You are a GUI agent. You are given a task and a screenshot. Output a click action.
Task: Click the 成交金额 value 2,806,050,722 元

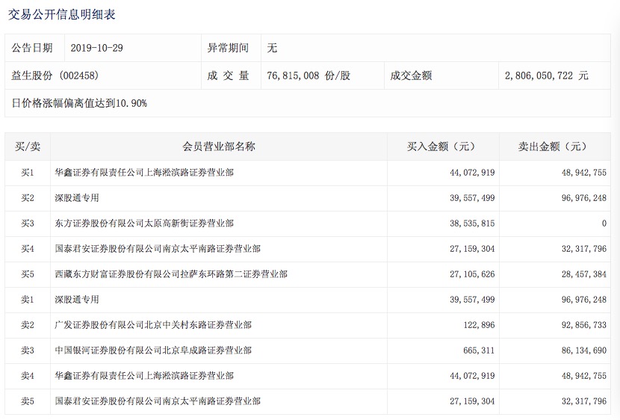point(547,75)
